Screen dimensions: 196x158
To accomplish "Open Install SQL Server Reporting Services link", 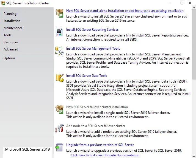I will pos(92,30).
